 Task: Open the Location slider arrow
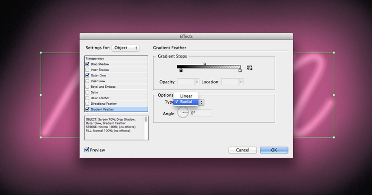(241, 82)
